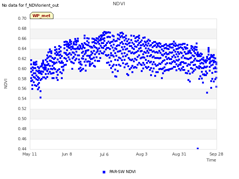Click the Aug 31 x-axis label

pos(179,154)
